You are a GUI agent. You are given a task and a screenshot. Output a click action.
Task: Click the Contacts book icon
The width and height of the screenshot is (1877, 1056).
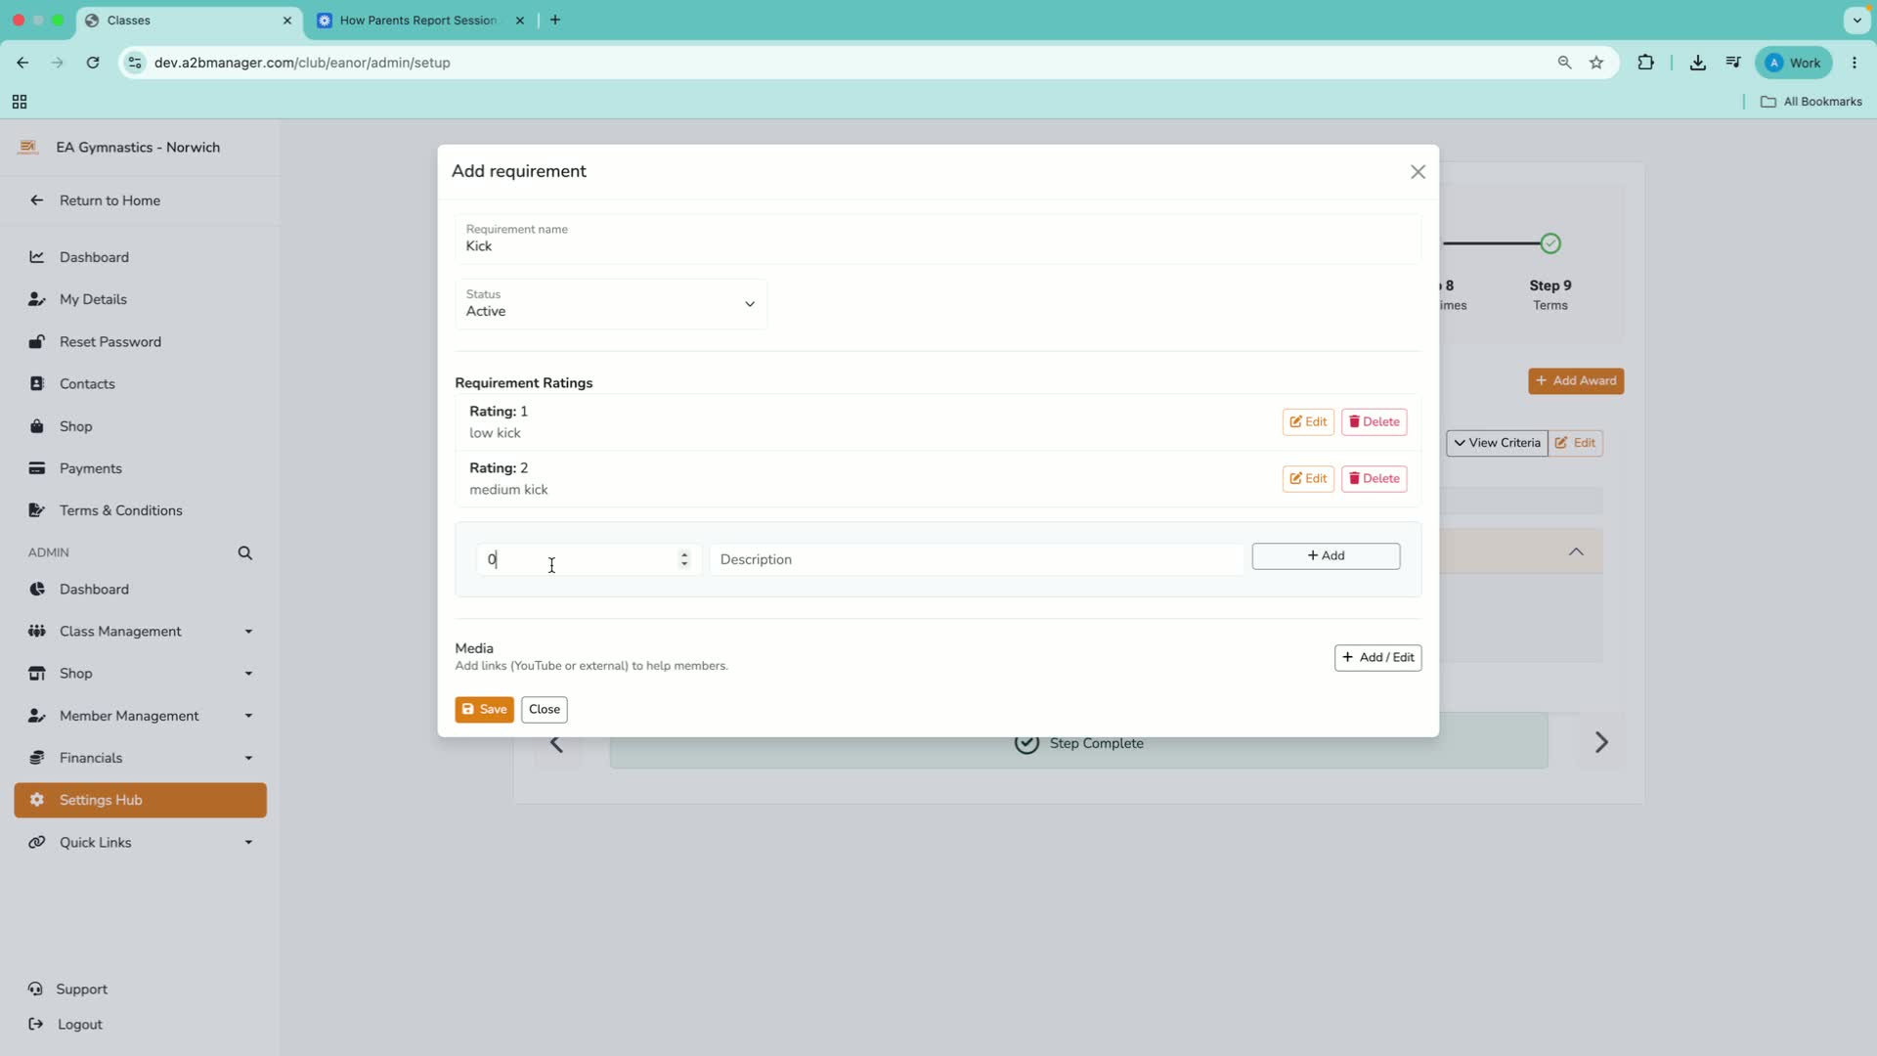37,383
